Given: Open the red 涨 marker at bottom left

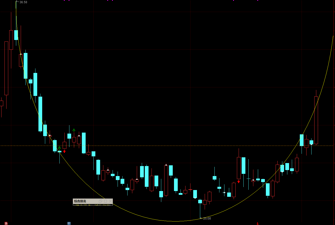Looking at the screenshot, I should tap(6, 223).
